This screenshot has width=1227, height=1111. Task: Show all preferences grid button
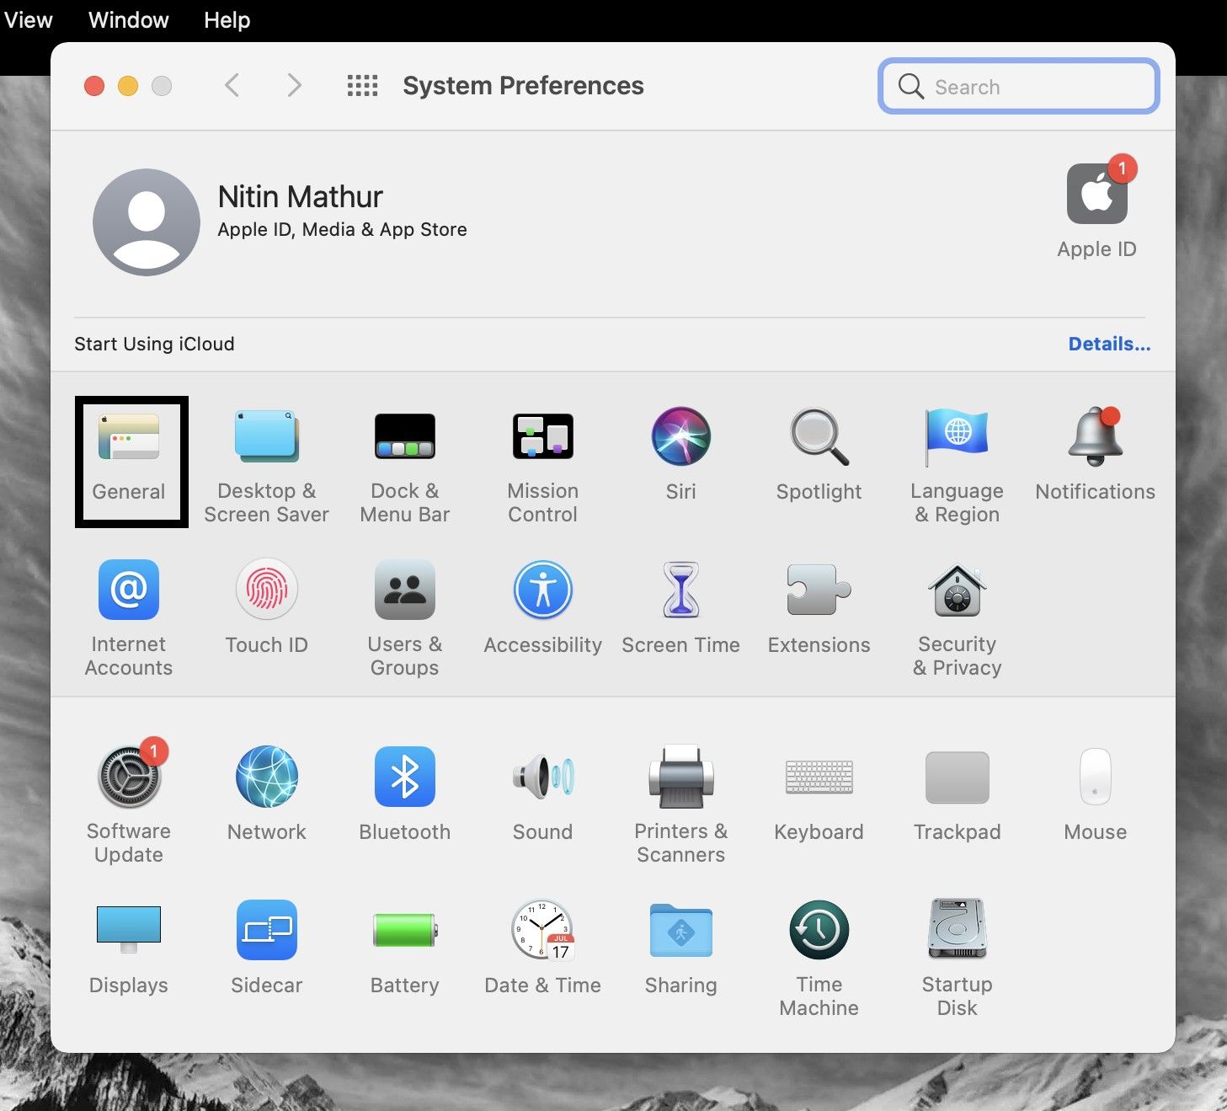pyautogui.click(x=362, y=85)
